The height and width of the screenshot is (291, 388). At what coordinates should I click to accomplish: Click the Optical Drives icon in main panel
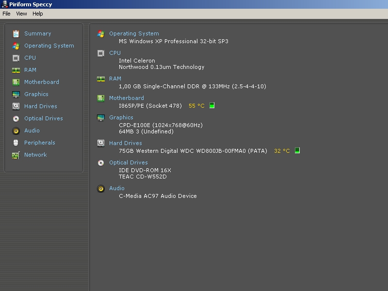coord(101,163)
